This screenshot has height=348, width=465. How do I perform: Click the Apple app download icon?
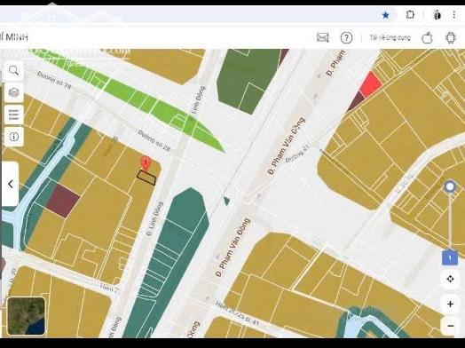point(427,37)
